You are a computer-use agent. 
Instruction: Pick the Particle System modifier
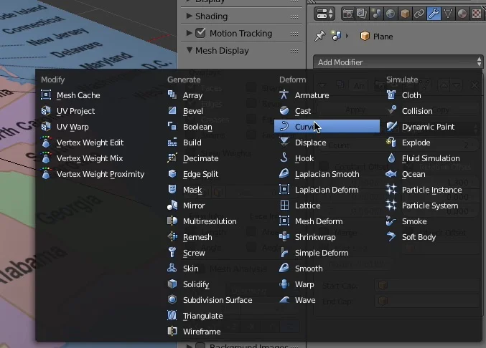430,206
